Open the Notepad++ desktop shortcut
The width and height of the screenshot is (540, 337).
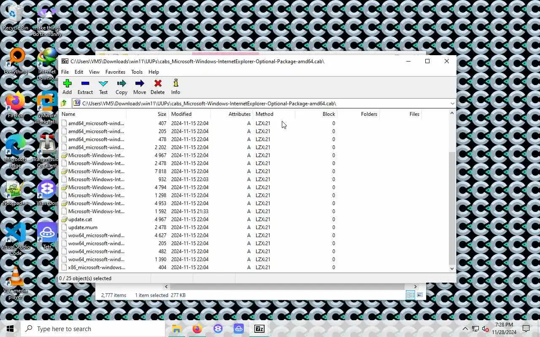coord(16,193)
